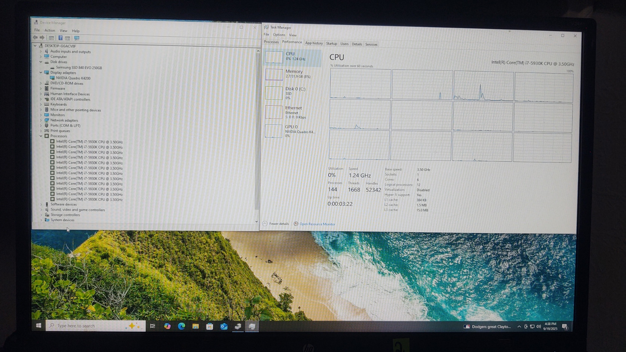Click Scan for hardware changes monitor icon
Screen dimensions: 626x352
[x=77, y=38]
